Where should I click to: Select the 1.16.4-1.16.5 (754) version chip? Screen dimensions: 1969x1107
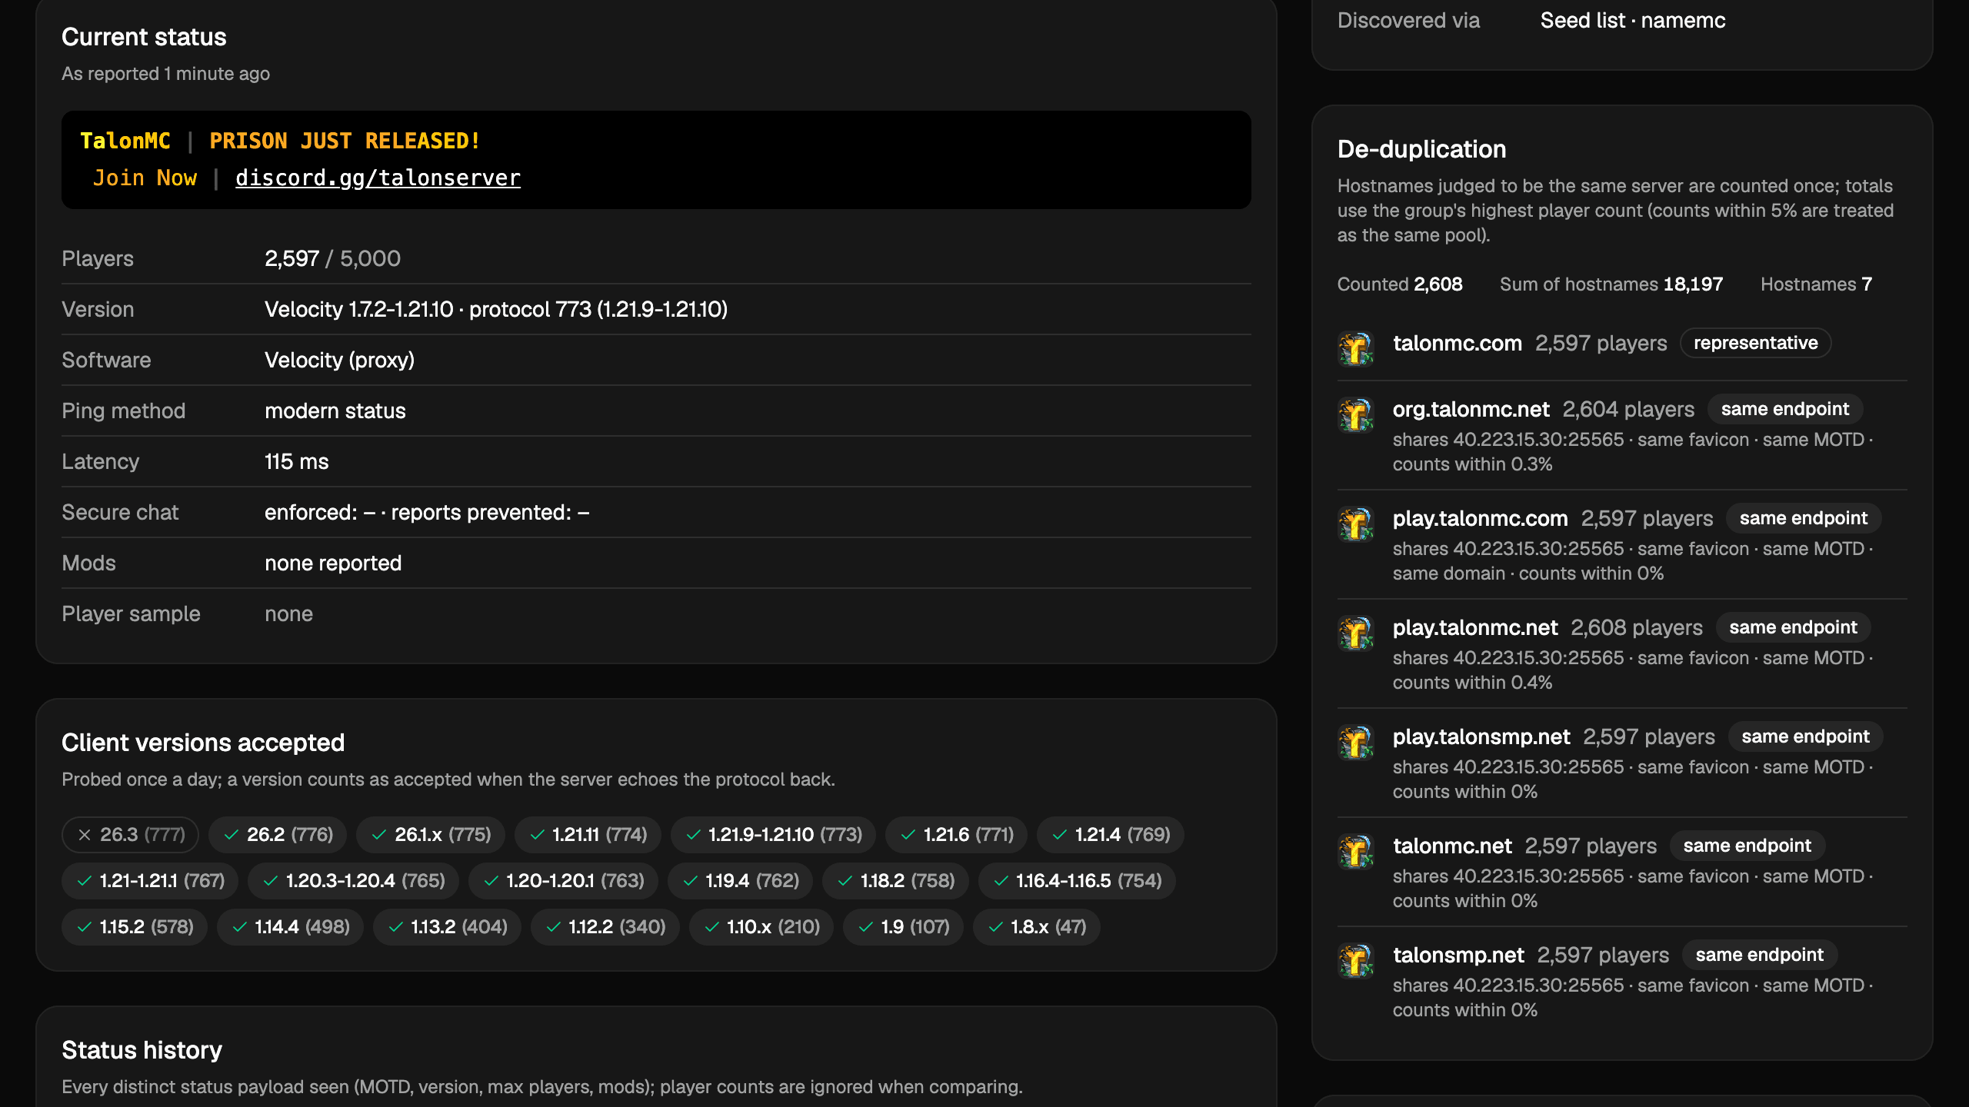pyautogui.click(x=1077, y=881)
